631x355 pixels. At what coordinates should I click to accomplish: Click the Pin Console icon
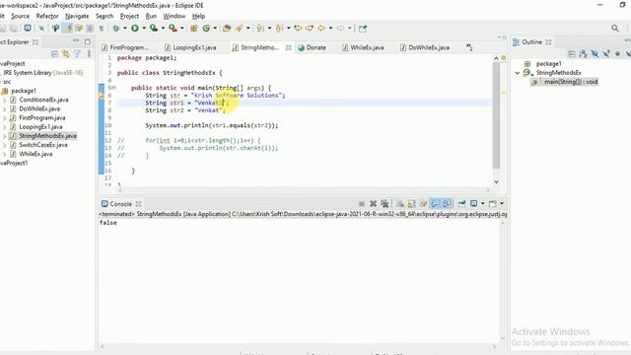pos(462,204)
